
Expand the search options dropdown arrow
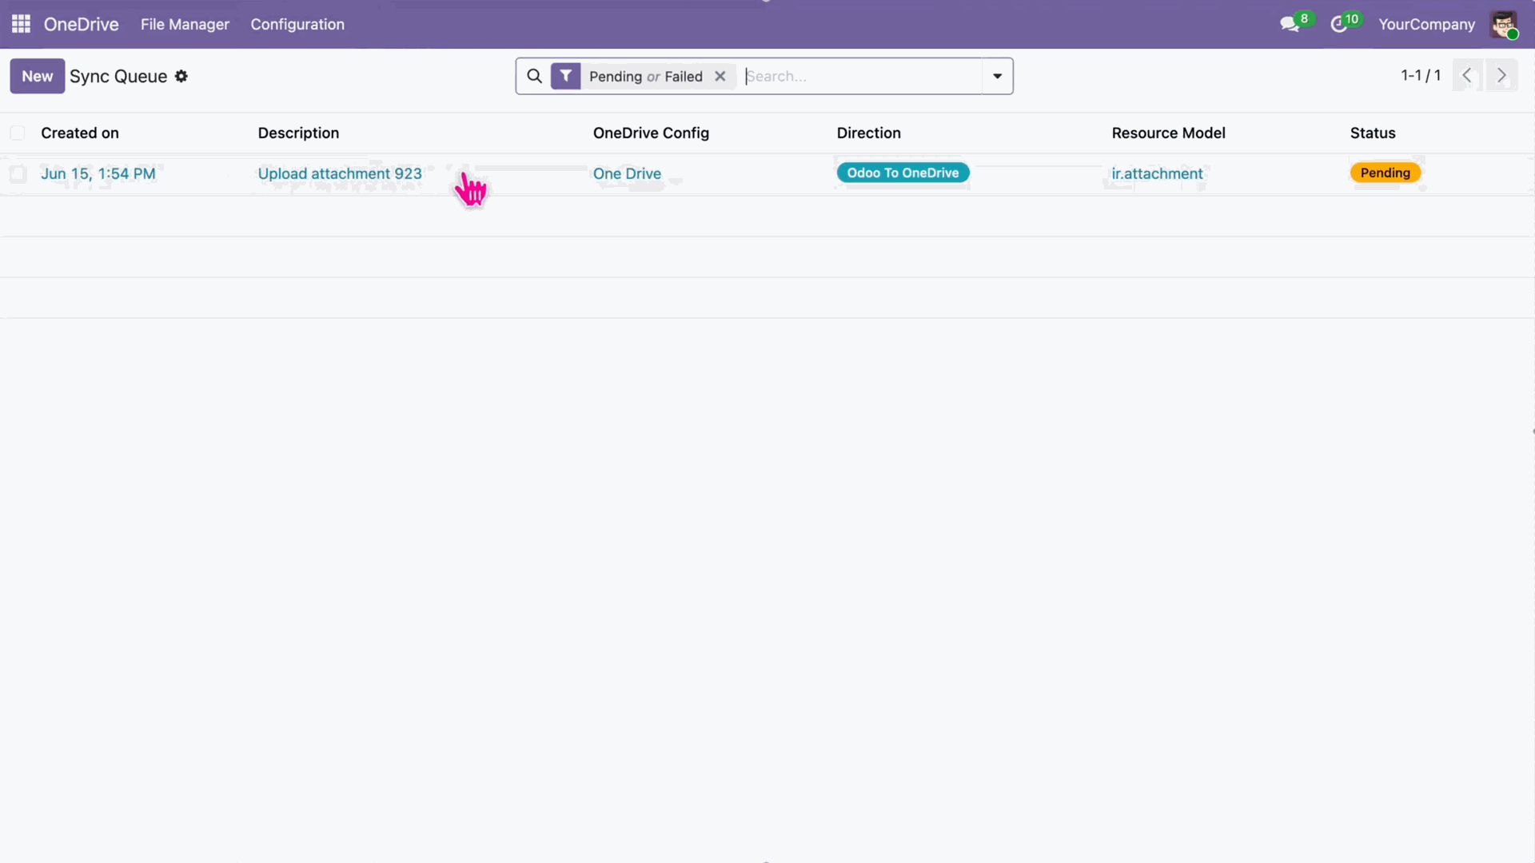pos(997,76)
